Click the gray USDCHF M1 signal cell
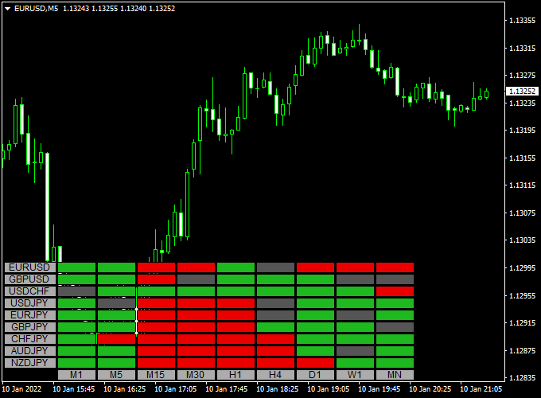 pyautogui.click(x=76, y=291)
